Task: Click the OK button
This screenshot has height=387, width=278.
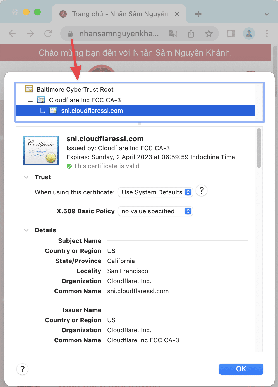Action: click(x=241, y=369)
